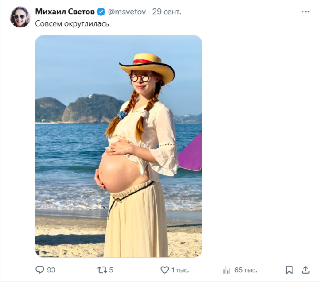Click the retweet count 5
Image resolution: width=319 pixels, height=282 pixels.
point(111,270)
